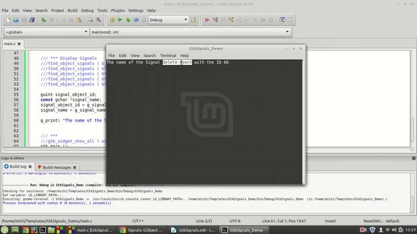Click the 15:37 clock in the panel

pyautogui.click(x=410, y=229)
